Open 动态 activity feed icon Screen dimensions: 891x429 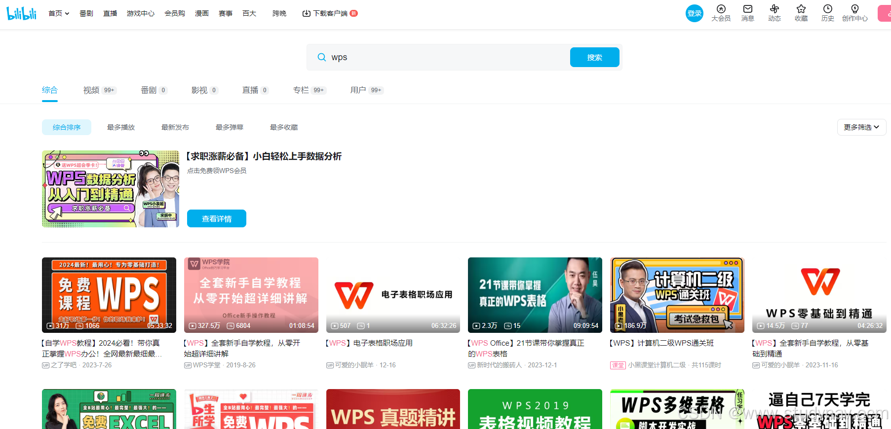coord(774,13)
